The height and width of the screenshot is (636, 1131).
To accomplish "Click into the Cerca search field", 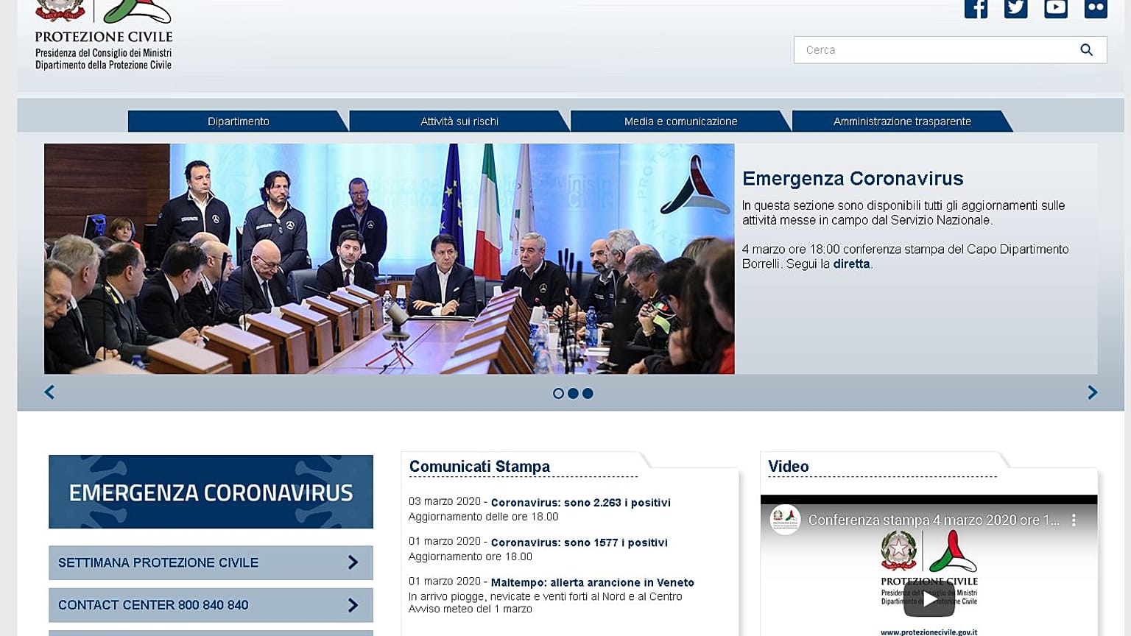I will 935,49.
